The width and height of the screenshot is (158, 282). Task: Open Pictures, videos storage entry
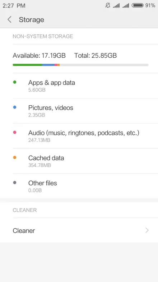point(79,111)
